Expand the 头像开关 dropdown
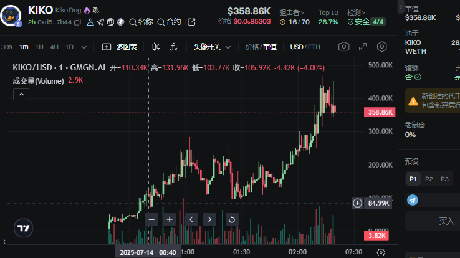460x258 pixels. pyautogui.click(x=212, y=47)
